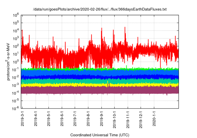Click the x-axis label 2019-12-1
197x138 pixels.
click(x=141, y=120)
